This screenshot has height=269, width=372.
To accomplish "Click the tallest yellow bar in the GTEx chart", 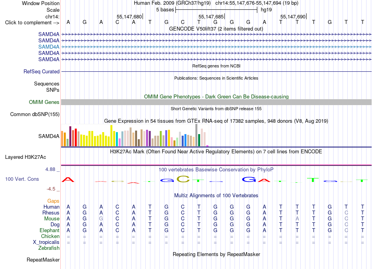I will [x=111, y=135].
